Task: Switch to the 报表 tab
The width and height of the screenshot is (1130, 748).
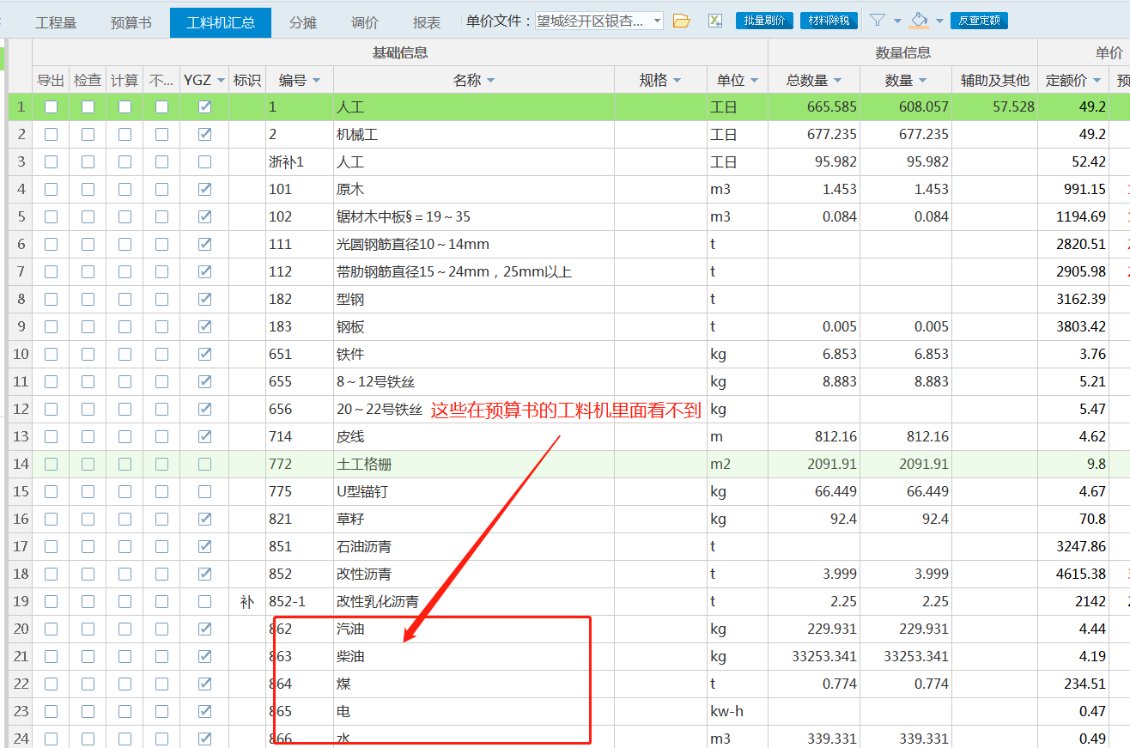Action: (427, 22)
